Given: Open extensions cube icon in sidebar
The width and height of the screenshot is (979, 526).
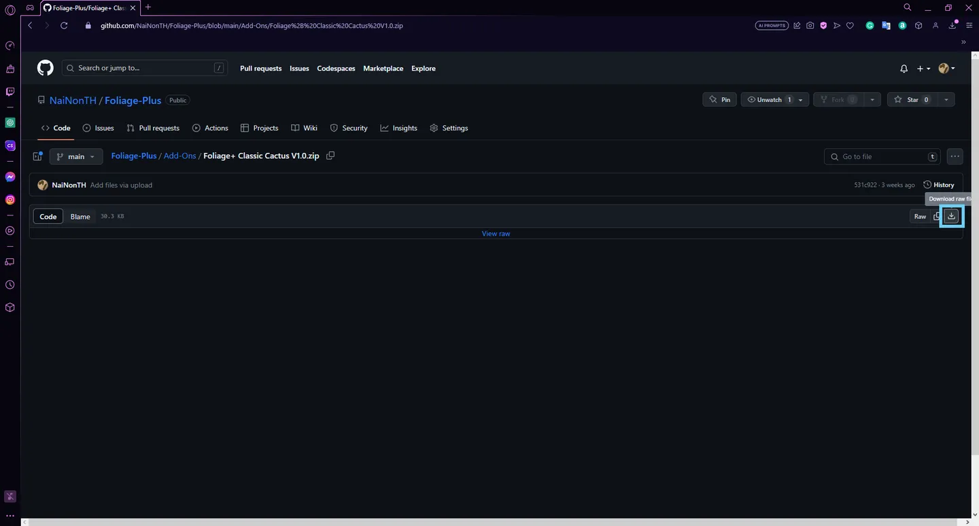Looking at the screenshot, I should coord(10,308).
